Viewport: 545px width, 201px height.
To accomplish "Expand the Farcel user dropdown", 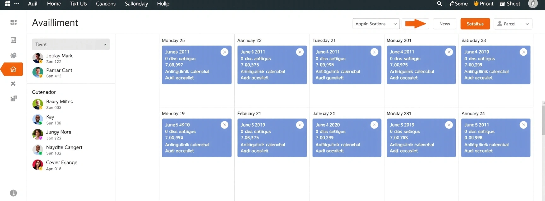I will 513,24.
